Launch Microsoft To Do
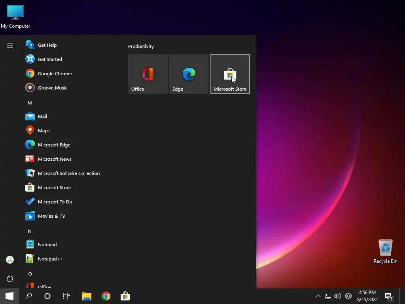 click(70, 201)
